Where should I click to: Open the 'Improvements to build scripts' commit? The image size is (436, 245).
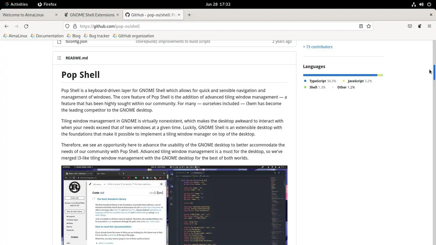pyautogui.click(x=173, y=41)
